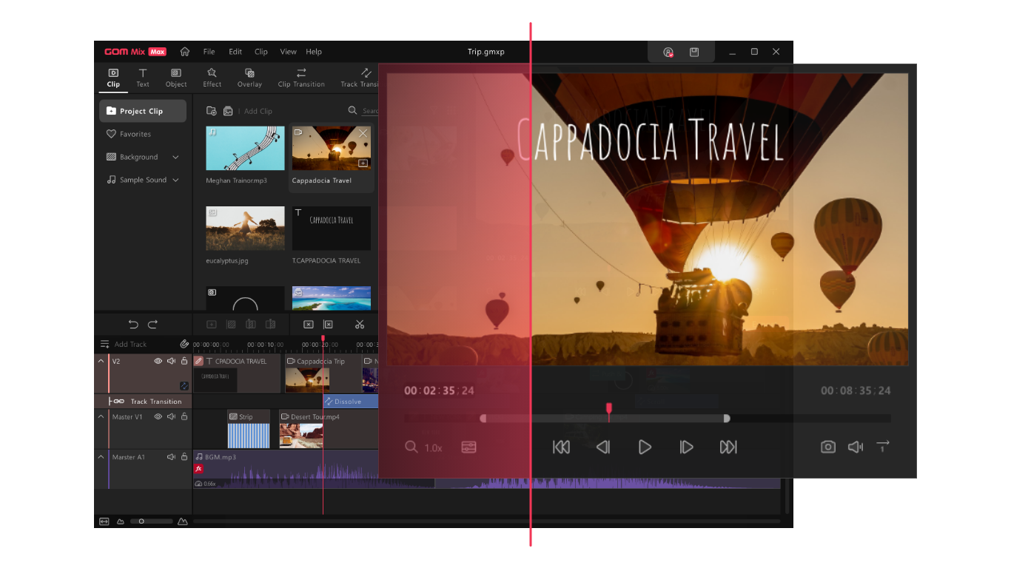The image size is (1011, 568).
Task: Take a snapshot with the camera icon
Action: pyautogui.click(x=827, y=447)
